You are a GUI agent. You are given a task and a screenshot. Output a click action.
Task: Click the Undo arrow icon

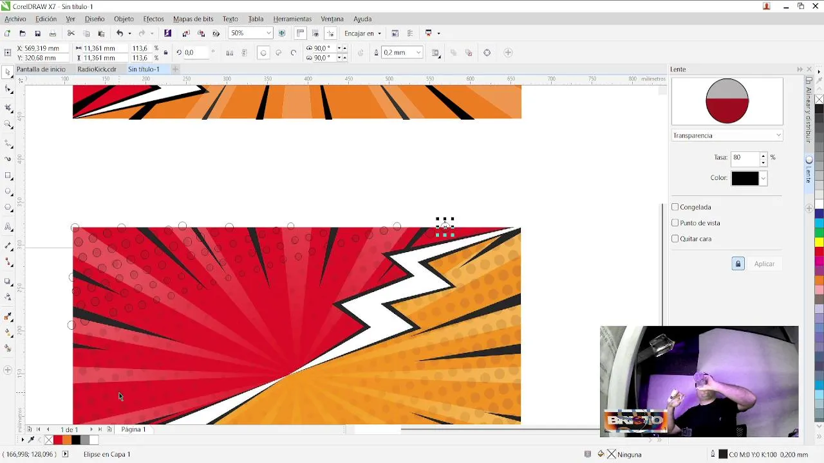pos(119,33)
